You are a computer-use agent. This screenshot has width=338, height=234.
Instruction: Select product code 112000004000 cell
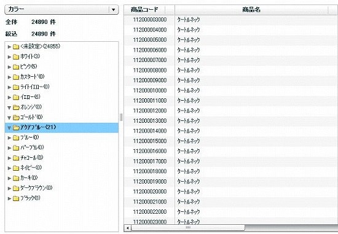click(149, 30)
